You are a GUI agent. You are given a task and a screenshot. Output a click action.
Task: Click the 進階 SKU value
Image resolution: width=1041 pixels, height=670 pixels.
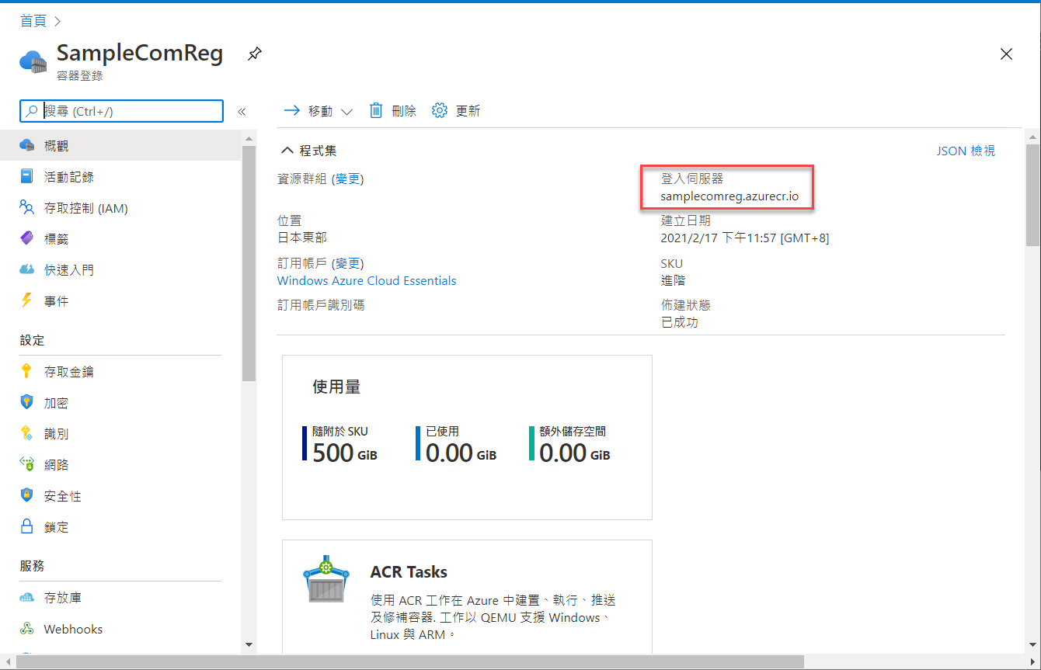673,280
